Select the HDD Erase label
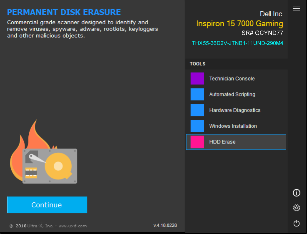The height and width of the screenshot is (234, 307). [222, 142]
